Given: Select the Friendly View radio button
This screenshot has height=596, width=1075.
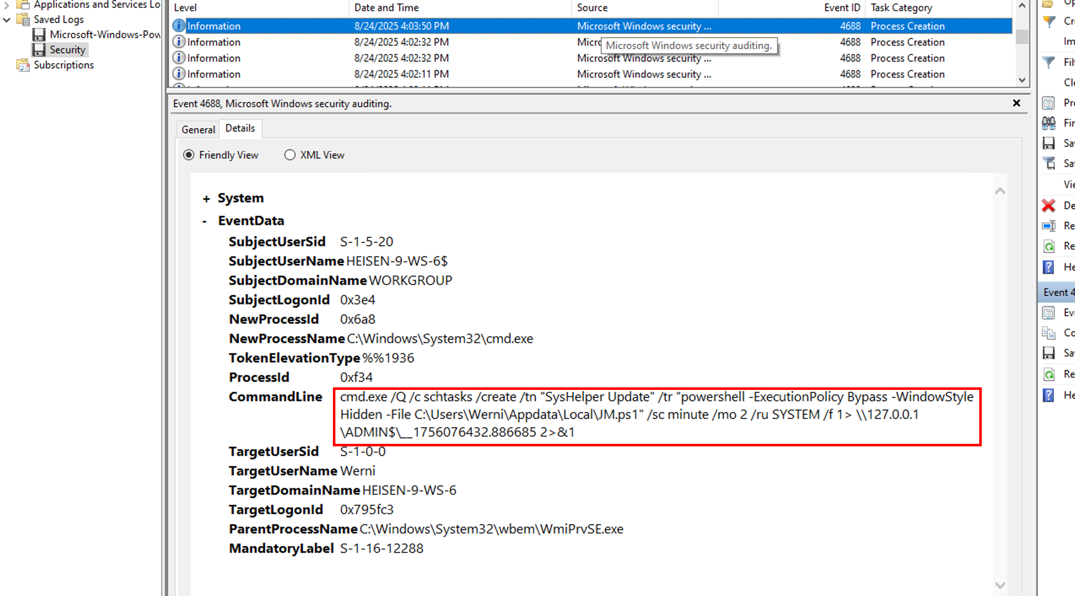Looking at the screenshot, I should [x=189, y=155].
